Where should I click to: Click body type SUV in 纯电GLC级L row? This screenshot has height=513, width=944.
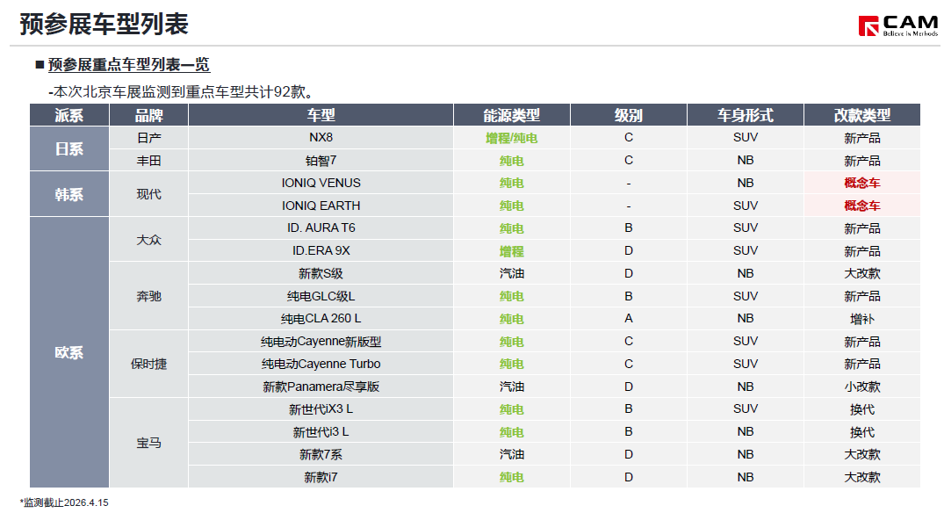pyautogui.click(x=746, y=296)
